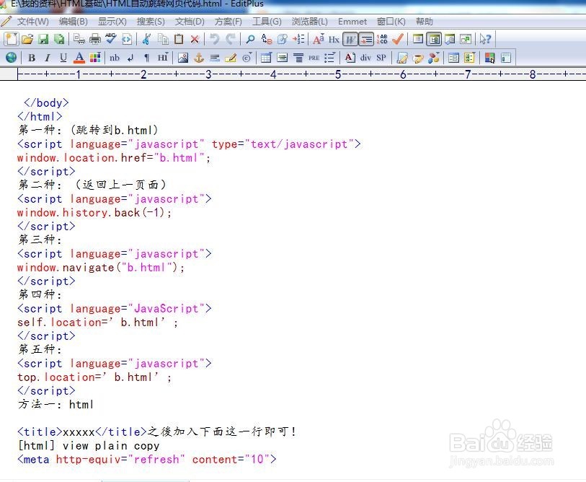Open Print Preview from the toolbar
Viewport: 586px width, 482px height.
(x=79, y=39)
